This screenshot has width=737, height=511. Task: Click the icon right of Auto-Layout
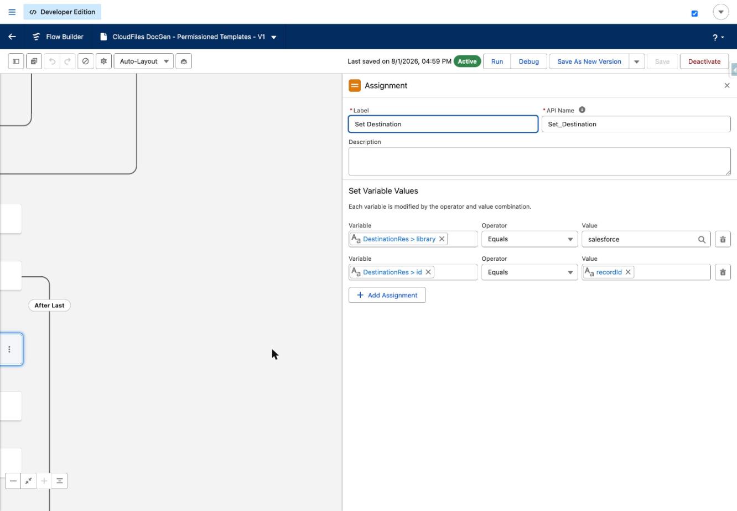(184, 61)
